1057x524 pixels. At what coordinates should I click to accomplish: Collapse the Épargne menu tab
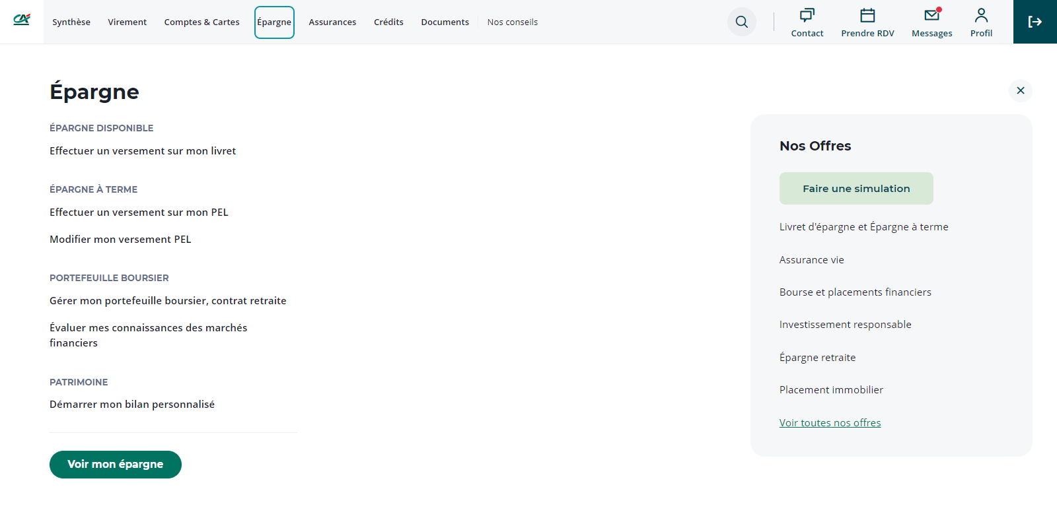click(x=274, y=22)
